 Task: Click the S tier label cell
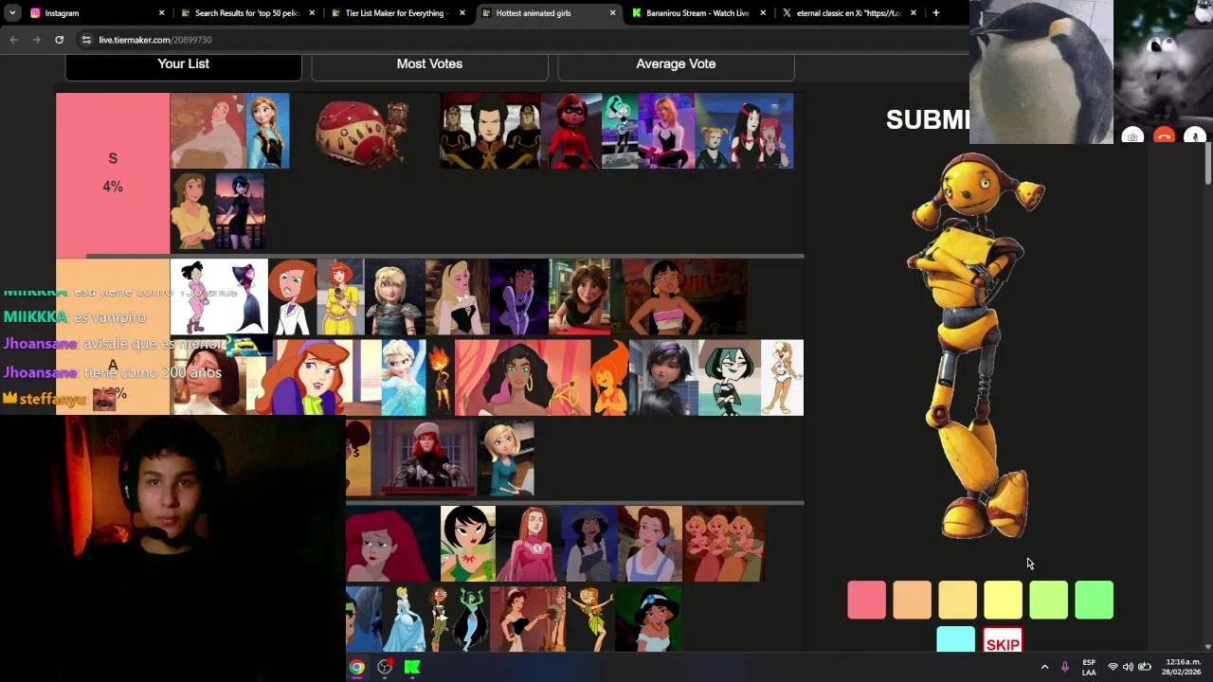click(x=113, y=174)
